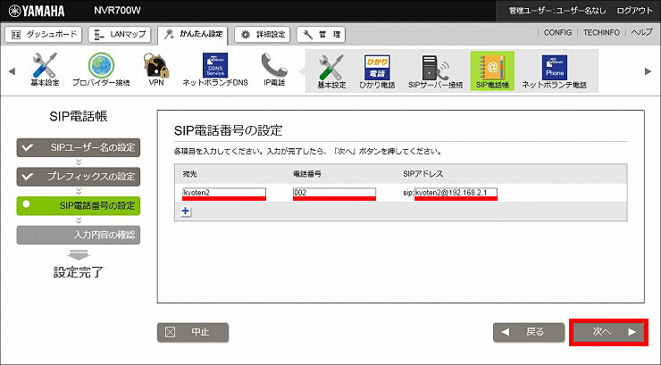Switch to the ダッシュボード tab
Viewport: 661px width, 365px height.
[x=44, y=35]
